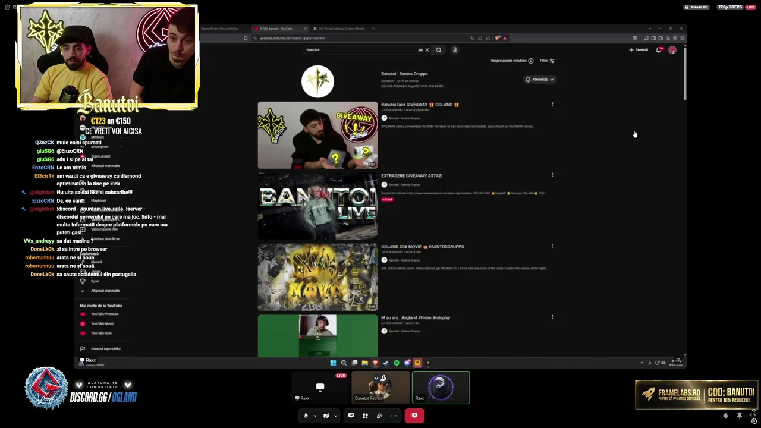Screen dimensions: 761x428
Task: Open the Windows Start button in shared screen
Action: 333,363
